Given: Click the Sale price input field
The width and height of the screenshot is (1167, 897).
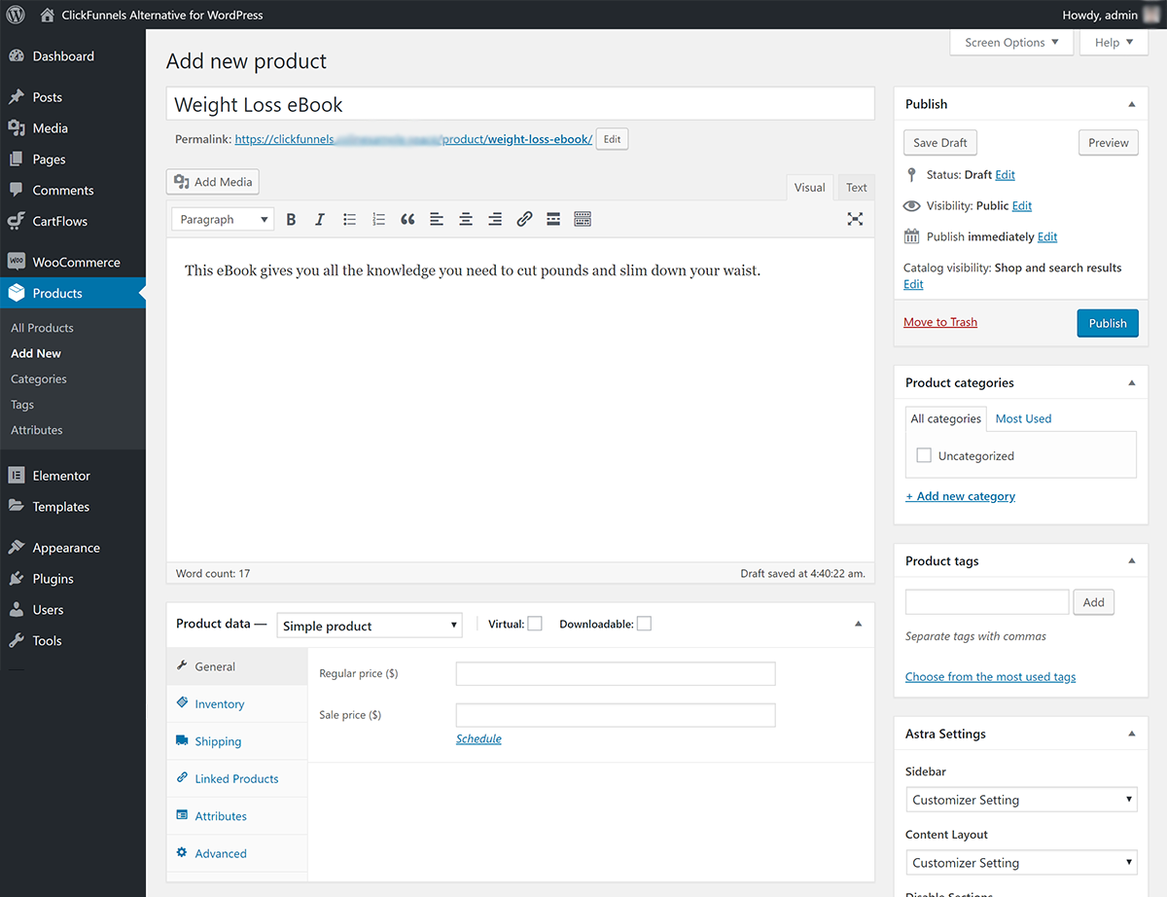Looking at the screenshot, I should pos(616,715).
